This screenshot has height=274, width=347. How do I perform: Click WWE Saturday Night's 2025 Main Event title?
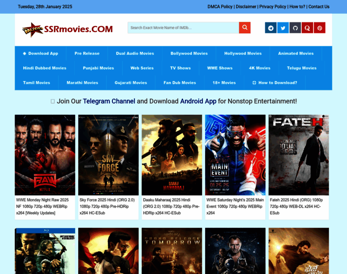[x=235, y=206]
